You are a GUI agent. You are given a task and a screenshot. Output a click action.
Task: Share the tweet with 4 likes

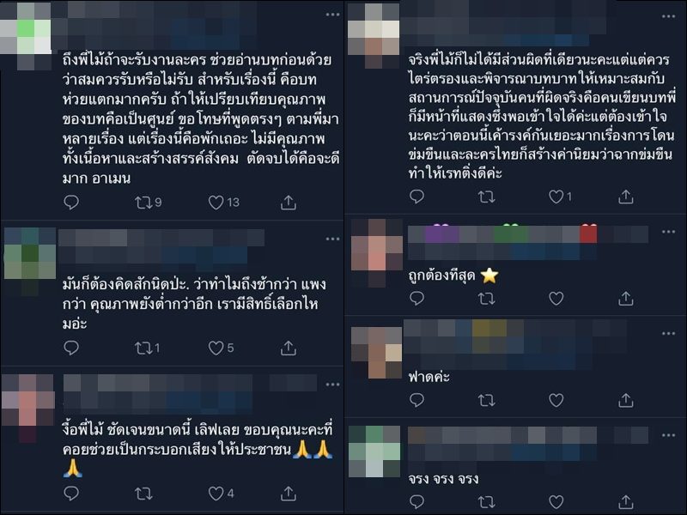[x=289, y=494]
